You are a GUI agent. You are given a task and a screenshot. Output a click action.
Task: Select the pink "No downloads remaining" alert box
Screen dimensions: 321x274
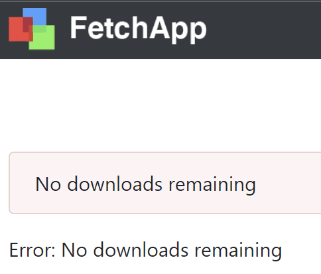click(165, 183)
